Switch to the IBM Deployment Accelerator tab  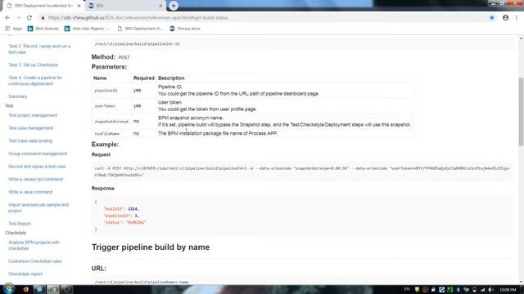(x=43, y=6)
